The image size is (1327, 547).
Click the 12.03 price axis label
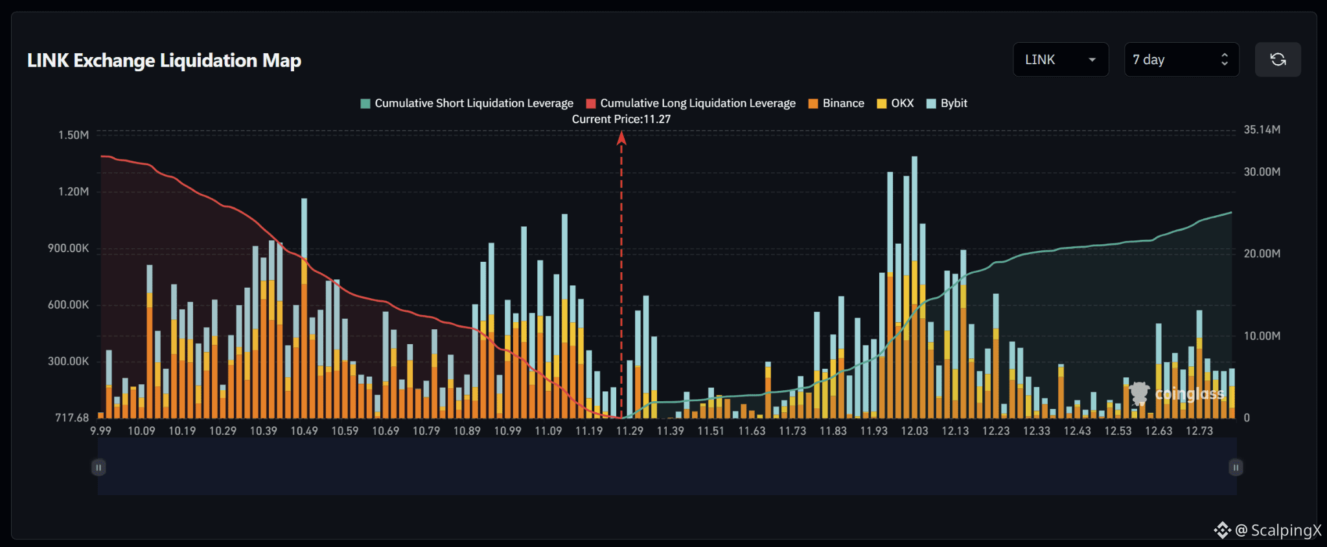click(x=914, y=431)
